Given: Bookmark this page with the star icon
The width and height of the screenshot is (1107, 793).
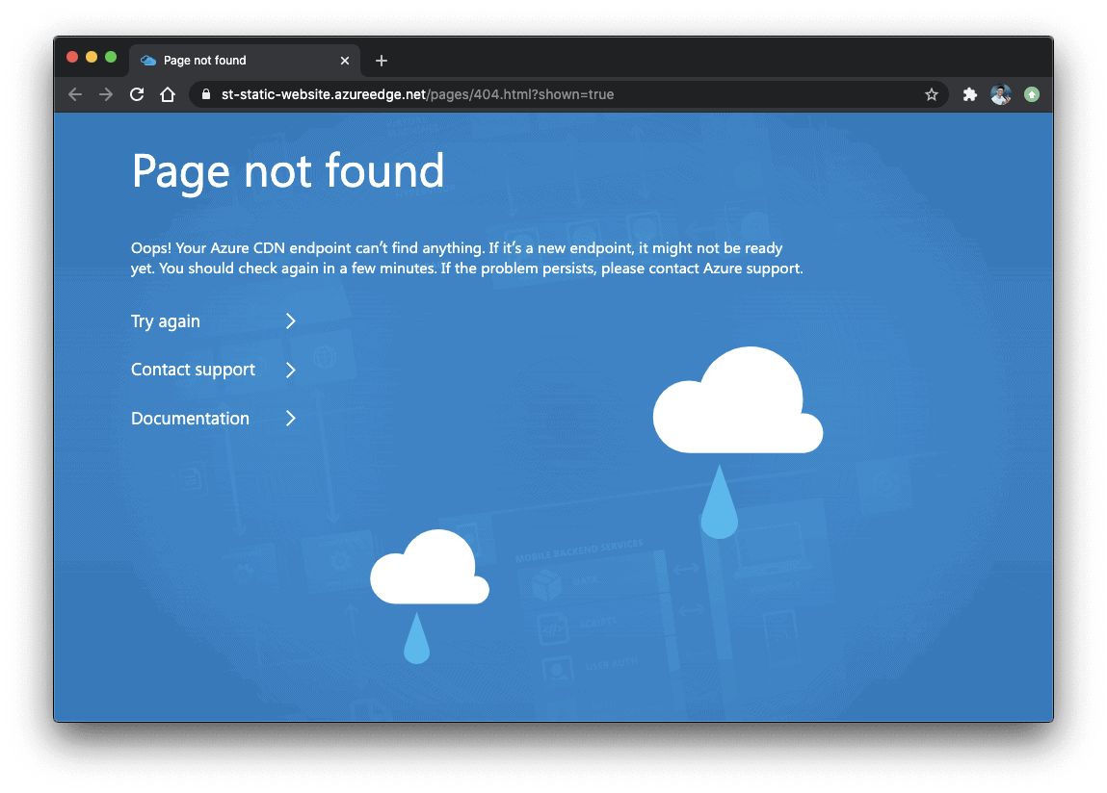Looking at the screenshot, I should [932, 94].
